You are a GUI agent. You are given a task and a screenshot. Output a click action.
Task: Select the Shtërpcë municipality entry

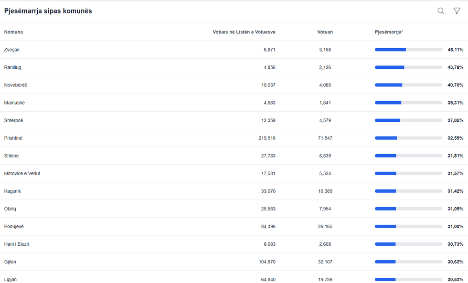[13, 120]
